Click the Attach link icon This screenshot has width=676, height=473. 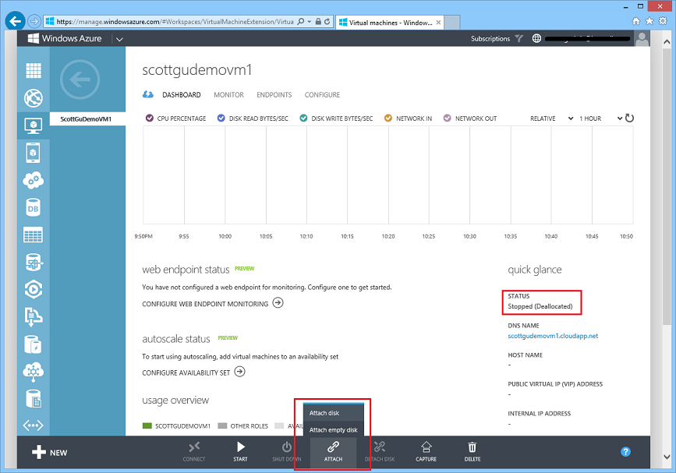(x=333, y=447)
